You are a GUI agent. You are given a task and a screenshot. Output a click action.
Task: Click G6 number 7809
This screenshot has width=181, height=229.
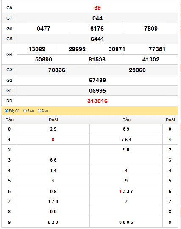coord(151,28)
